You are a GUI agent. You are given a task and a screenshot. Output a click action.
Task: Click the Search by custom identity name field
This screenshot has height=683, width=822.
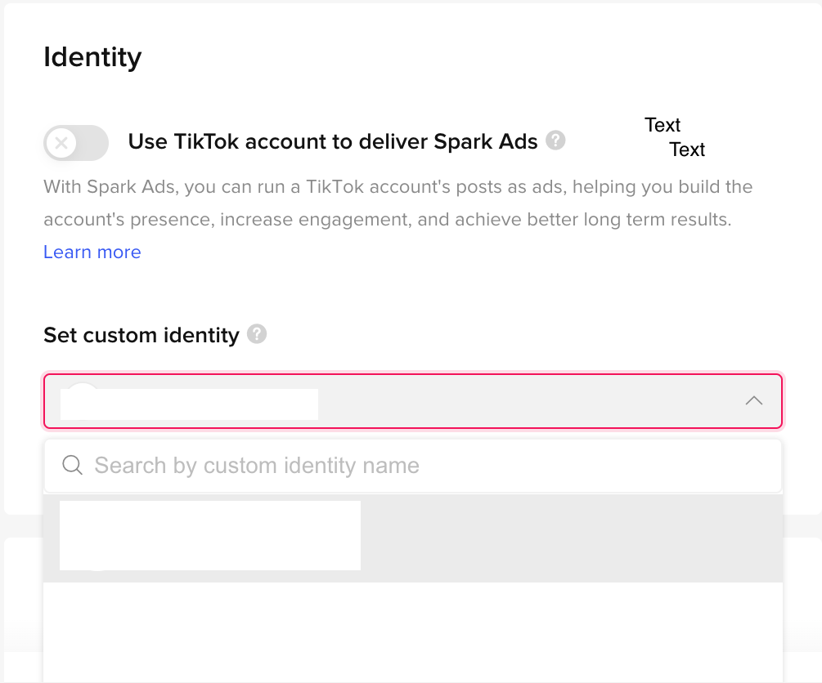(413, 466)
